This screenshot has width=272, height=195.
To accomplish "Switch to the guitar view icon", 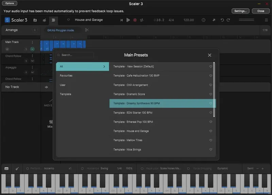I will point(17,168).
